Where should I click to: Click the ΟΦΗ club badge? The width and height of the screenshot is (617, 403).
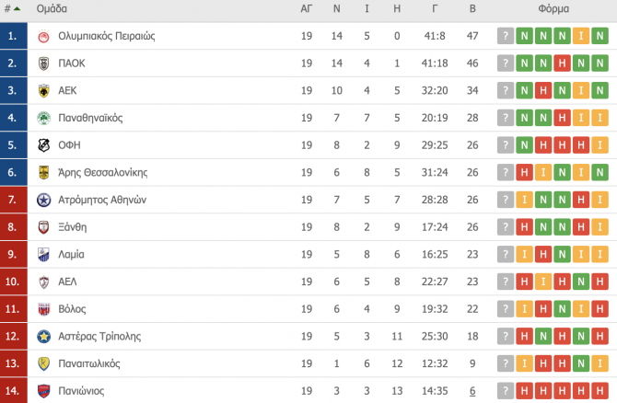click(43, 145)
